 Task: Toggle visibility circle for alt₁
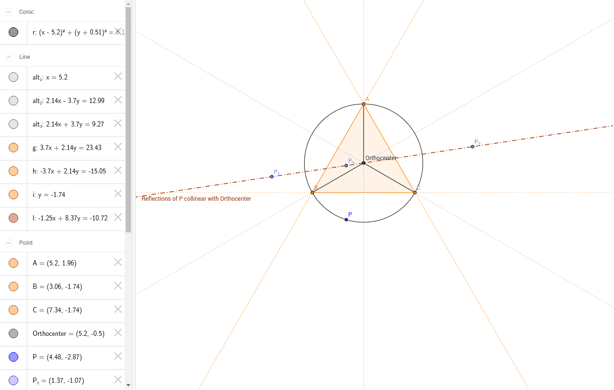pyautogui.click(x=13, y=77)
